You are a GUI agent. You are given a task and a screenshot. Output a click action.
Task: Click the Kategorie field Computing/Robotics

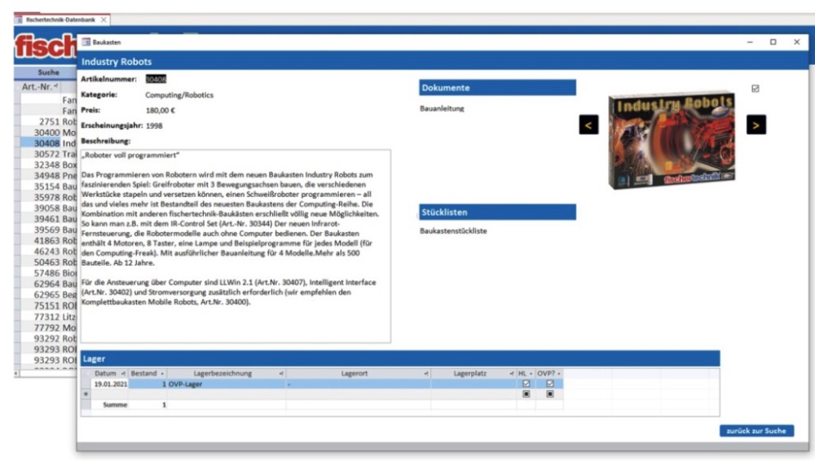tap(179, 95)
